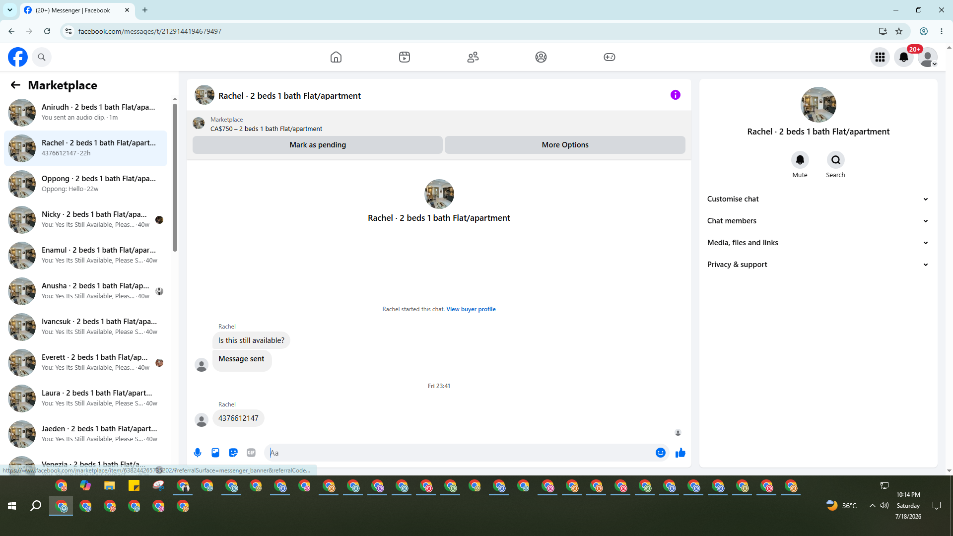
Task: Open the taskbar File Explorer folder
Action: point(109,486)
